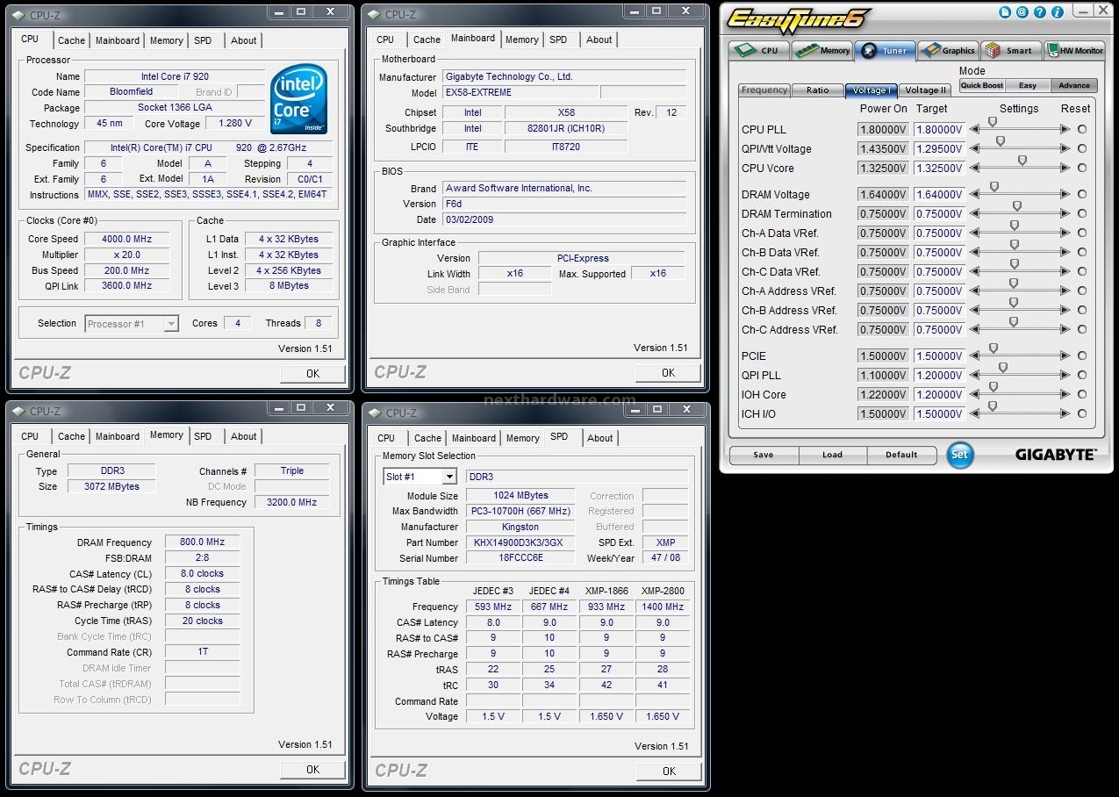1119x797 pixels.
Task: Click OK in the Mainboard CPU-Z window
Action: click(x=668, y=373)
